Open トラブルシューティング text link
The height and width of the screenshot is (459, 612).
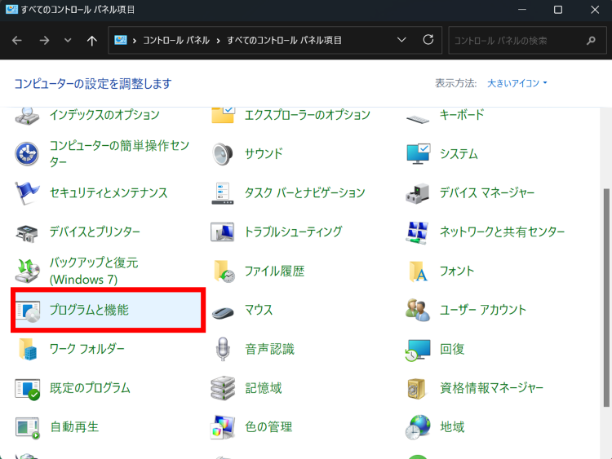tap(293, 232)
